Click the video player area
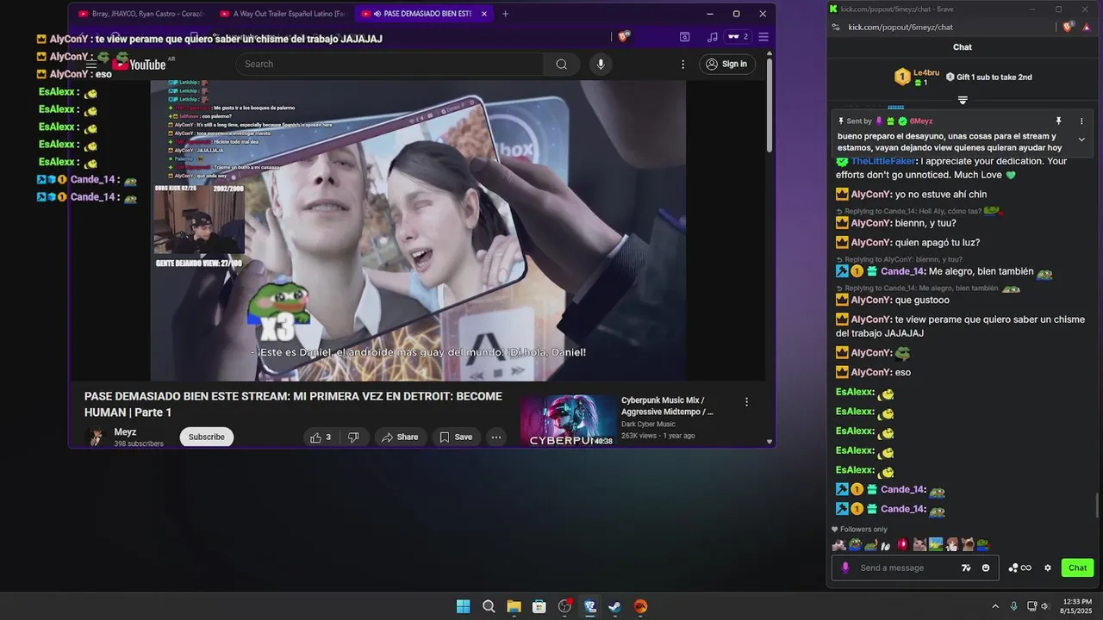Screen dimensions: 1103x620 tap(418, 230)
